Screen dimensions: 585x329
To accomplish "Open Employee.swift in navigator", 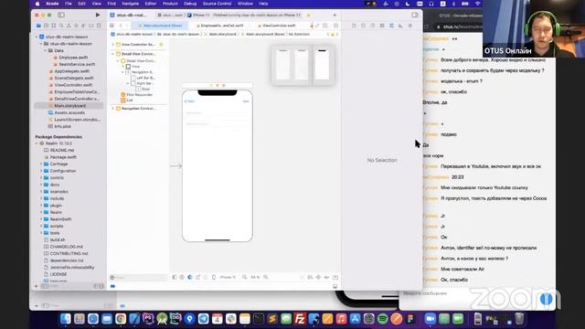I will point(73,58).
